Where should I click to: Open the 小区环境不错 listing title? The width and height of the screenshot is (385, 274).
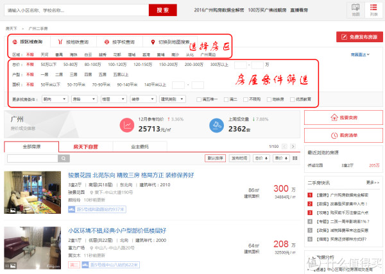click(117, 230)
